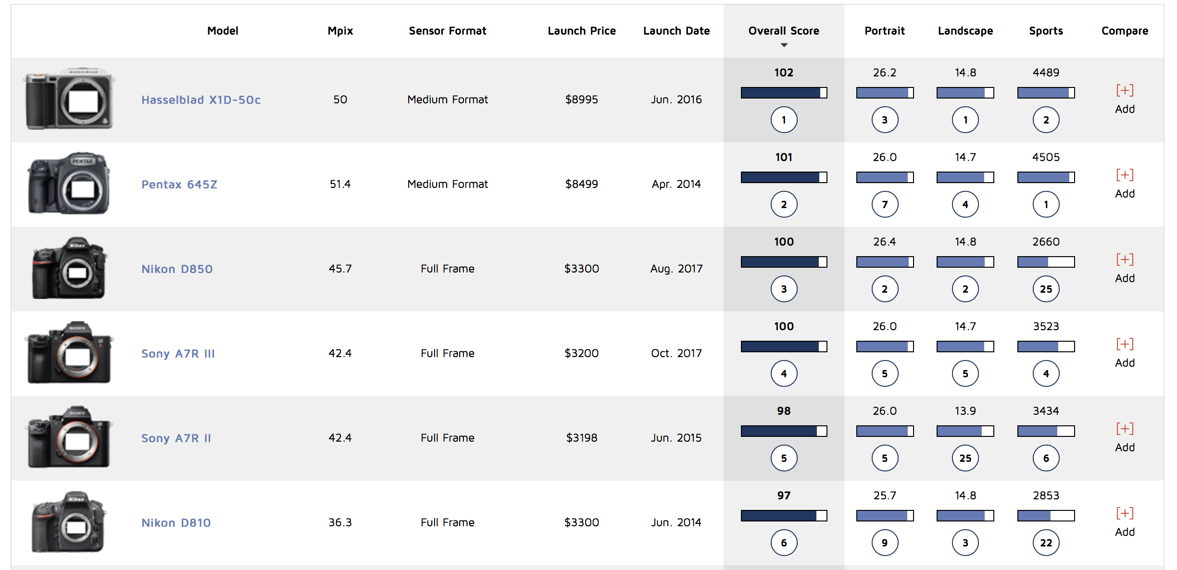Click the compare plus icon for Nikon D850
This screenshot has width=1177, height=570.
pyautogui.click(x=1124, y=260)
